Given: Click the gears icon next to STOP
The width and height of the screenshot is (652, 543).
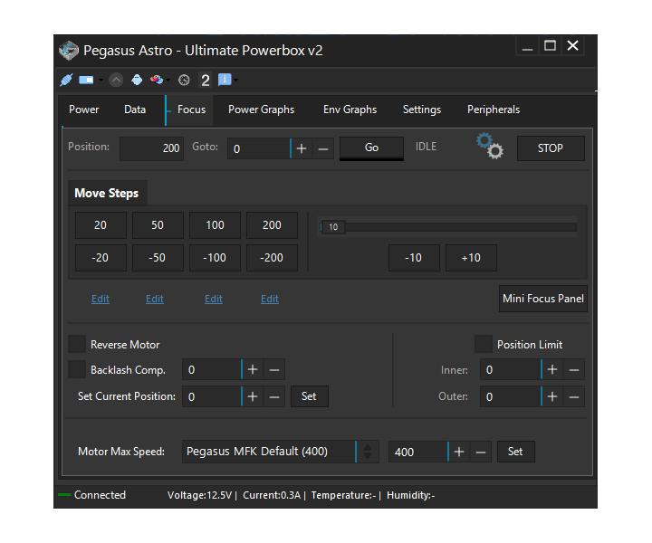Looking at the screenshot, I should pos(490,147).
